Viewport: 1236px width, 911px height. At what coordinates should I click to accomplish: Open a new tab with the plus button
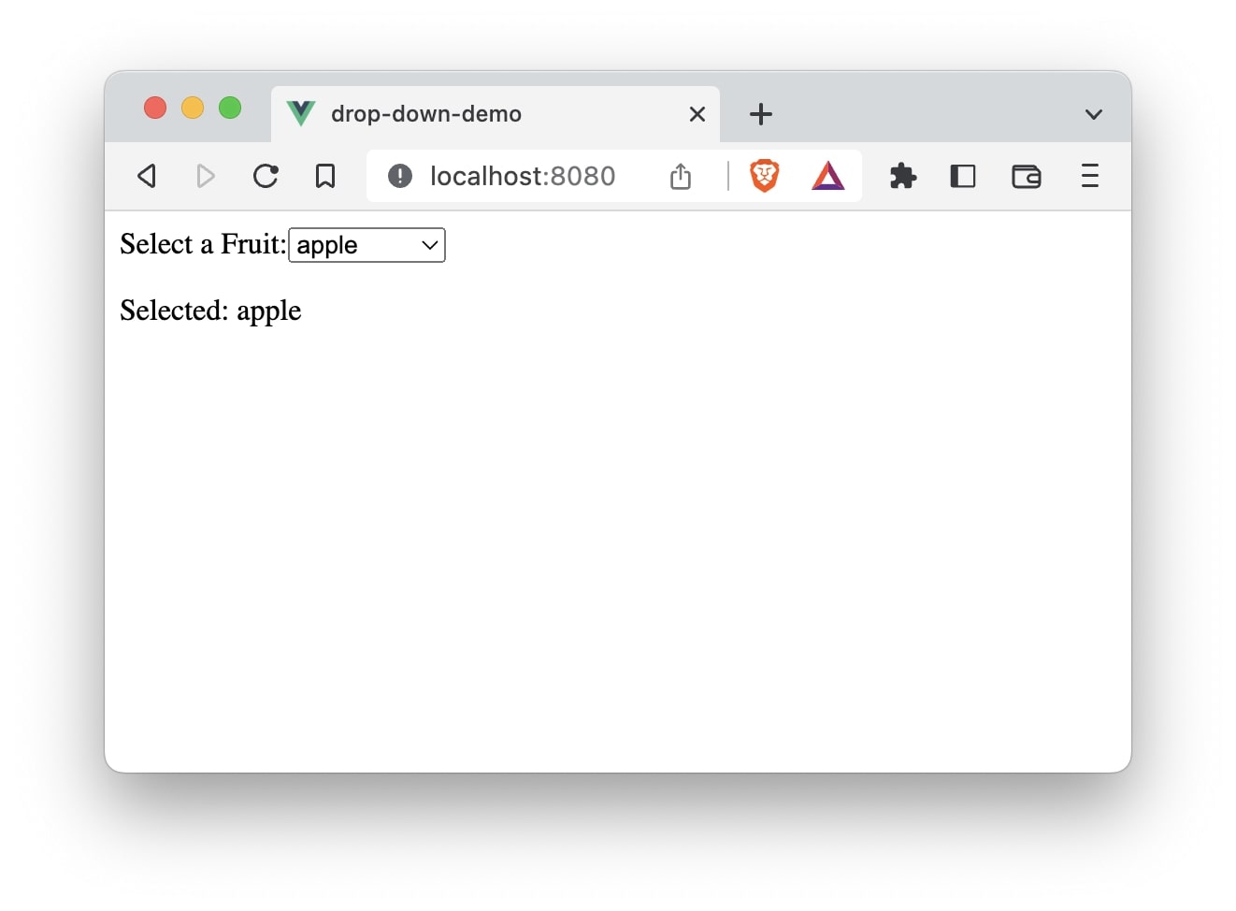pos(761,113)
